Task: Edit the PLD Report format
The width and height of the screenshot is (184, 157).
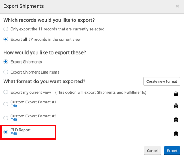Action: 14,134
